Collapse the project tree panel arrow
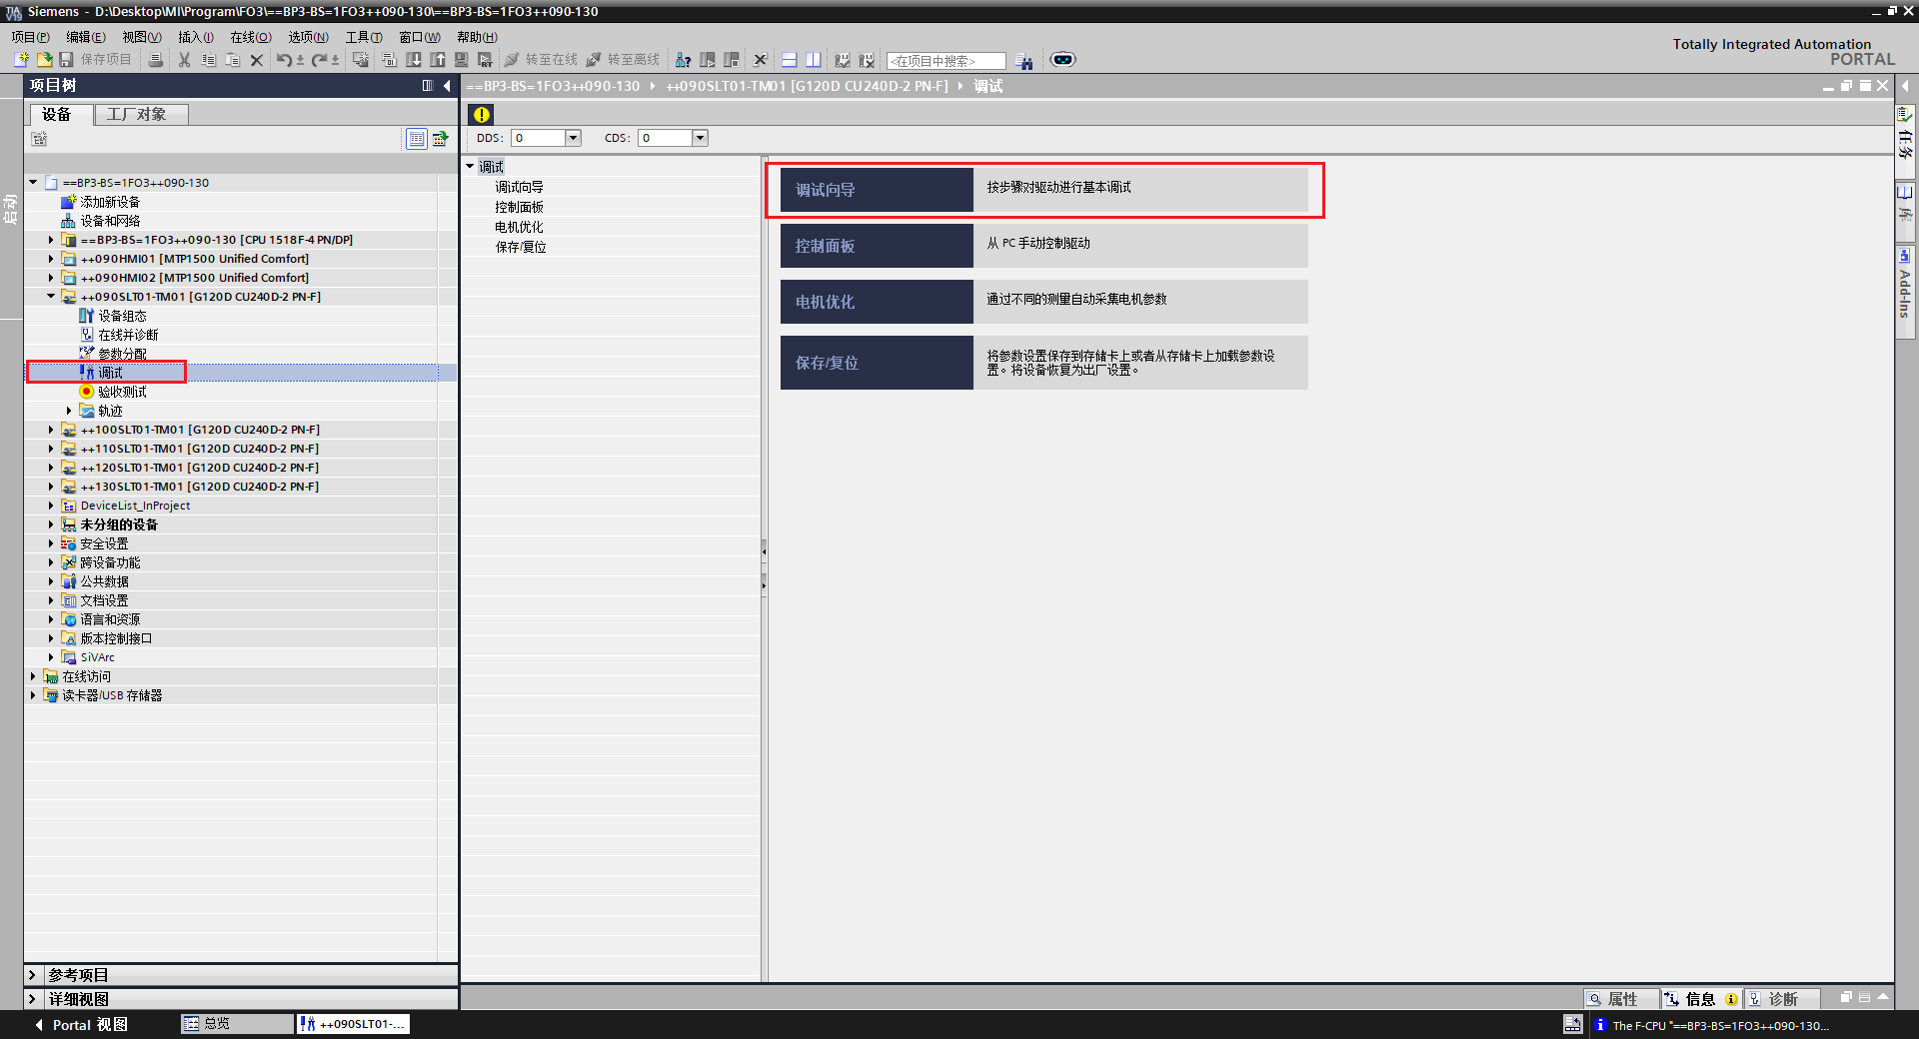 [447, 86]
